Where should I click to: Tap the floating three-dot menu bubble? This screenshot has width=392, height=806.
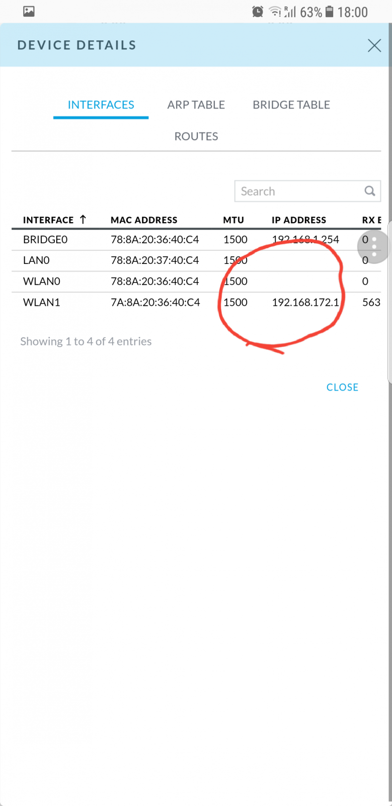pos(374,246)
